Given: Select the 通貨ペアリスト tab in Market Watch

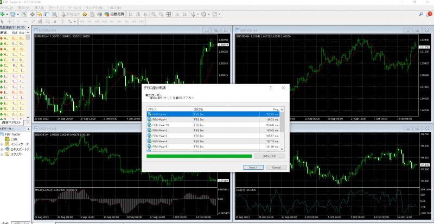Looking at the screenshot, I should 11,122.
